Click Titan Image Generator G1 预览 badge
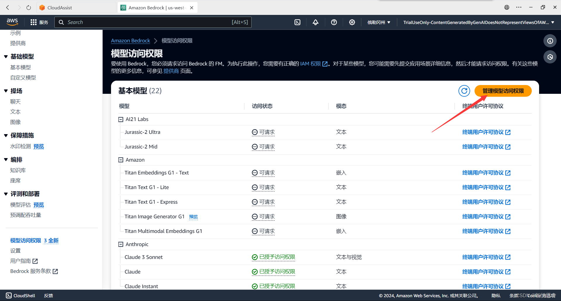 tap(193, 217)
